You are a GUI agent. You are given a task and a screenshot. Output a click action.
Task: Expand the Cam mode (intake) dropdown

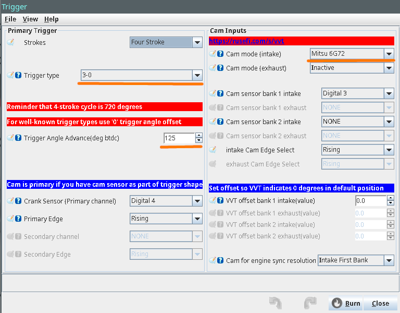tap(389, 54)
